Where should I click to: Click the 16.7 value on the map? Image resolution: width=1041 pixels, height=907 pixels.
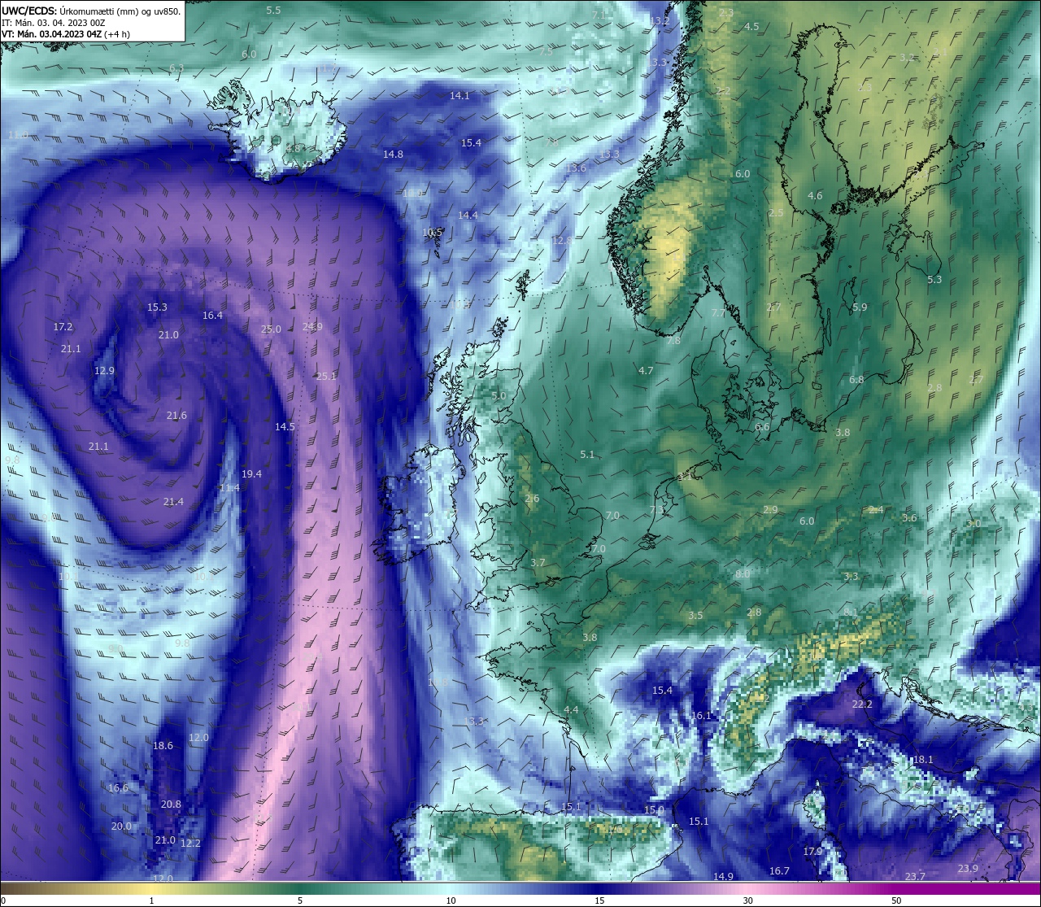pos(779,871)
